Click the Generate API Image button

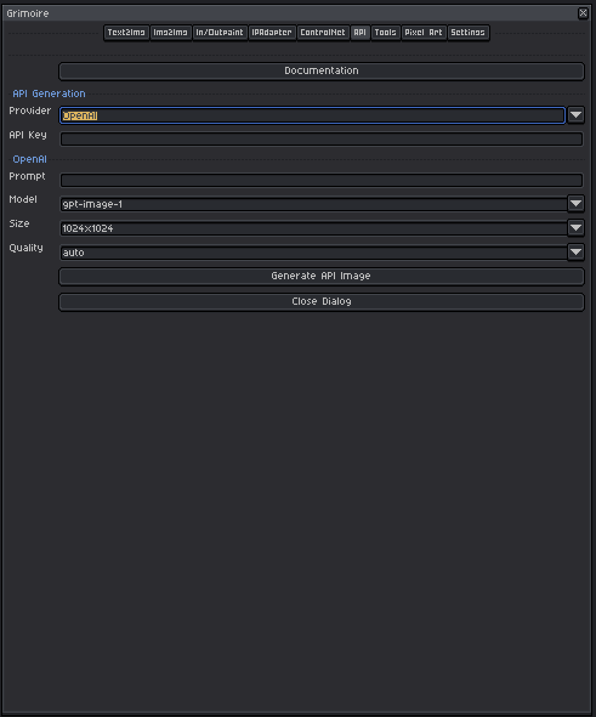[x=321, y=276]
